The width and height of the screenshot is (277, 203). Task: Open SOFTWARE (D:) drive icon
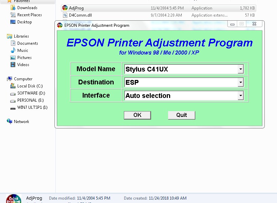pos(13,94)
